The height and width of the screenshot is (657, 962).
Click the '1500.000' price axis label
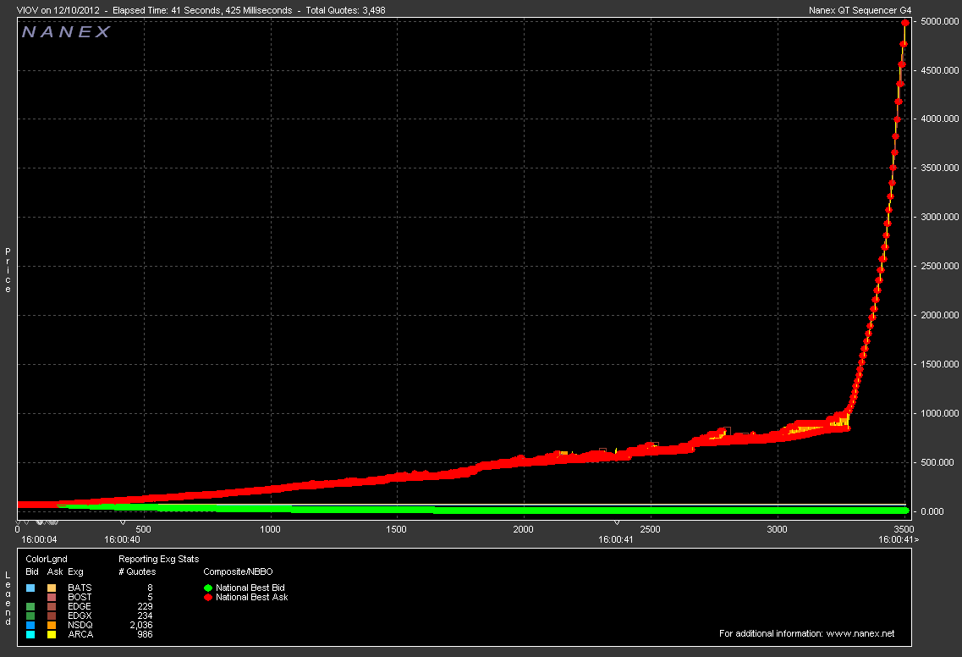click(x=940, y=364)
